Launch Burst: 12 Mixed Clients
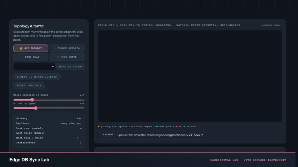This screenshot has width=298, height=167. pos(37,77)
